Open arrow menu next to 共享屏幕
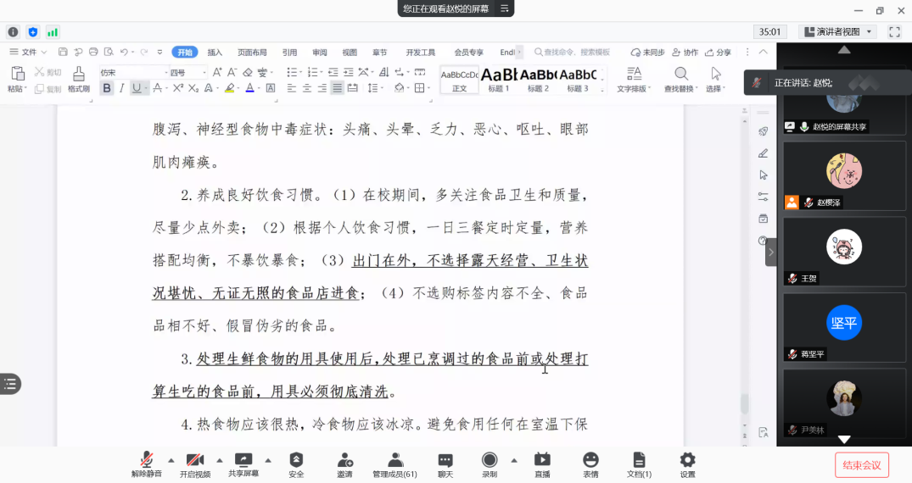912x483 pixels. coord(268,460)
